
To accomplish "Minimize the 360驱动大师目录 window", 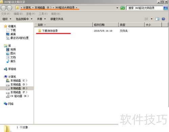I will 159,2.
